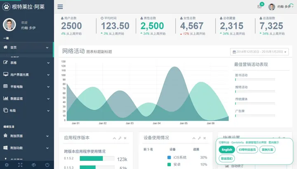Open wrench settings of 设备使用情况 panel
The height and width of the screenshot is (169, 297).
coord(199,138)
